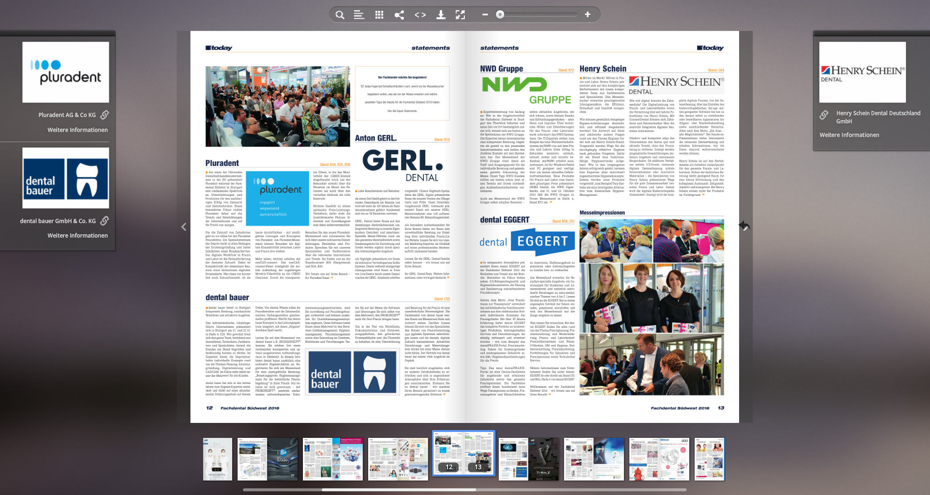The width and height of the screenshot is (930, 495).
Task: Select the page 13 thumbnail
Action: coord(478,453)
